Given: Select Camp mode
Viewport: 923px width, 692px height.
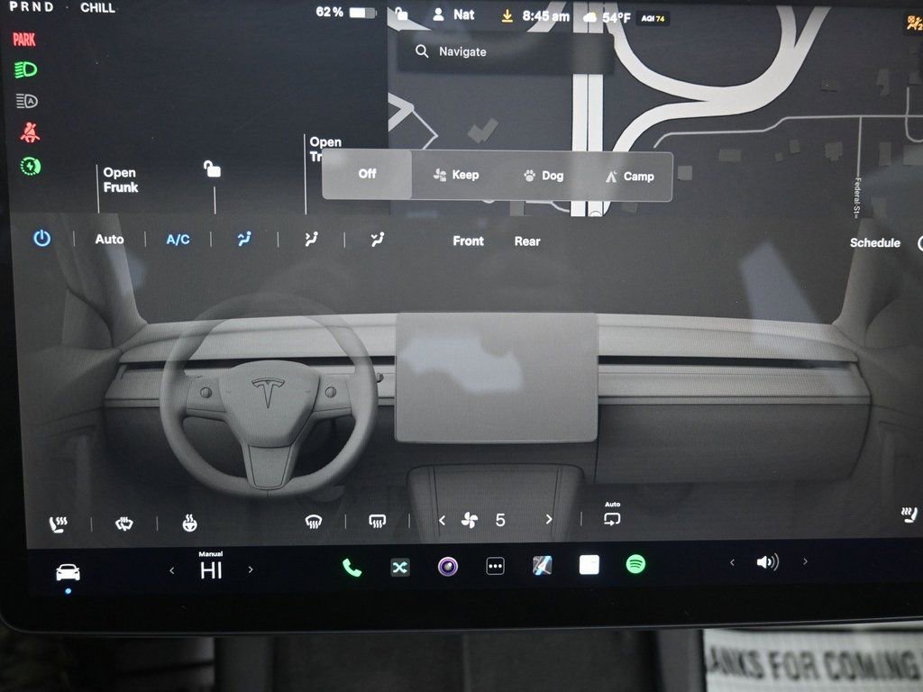Looking at the screenshot, I should tap(630, 176).
